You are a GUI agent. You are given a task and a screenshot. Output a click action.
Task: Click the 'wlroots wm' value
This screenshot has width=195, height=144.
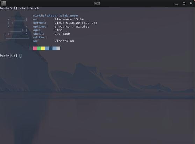point(64,41)
